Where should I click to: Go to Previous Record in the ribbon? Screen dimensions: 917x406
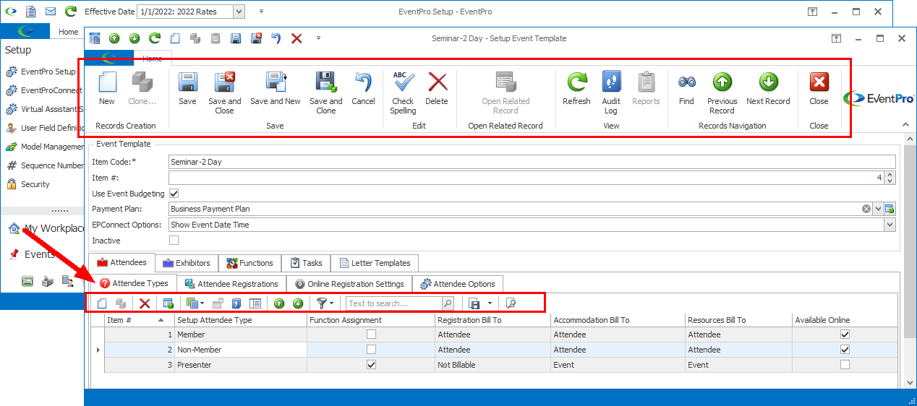click(x=722, y=92)
